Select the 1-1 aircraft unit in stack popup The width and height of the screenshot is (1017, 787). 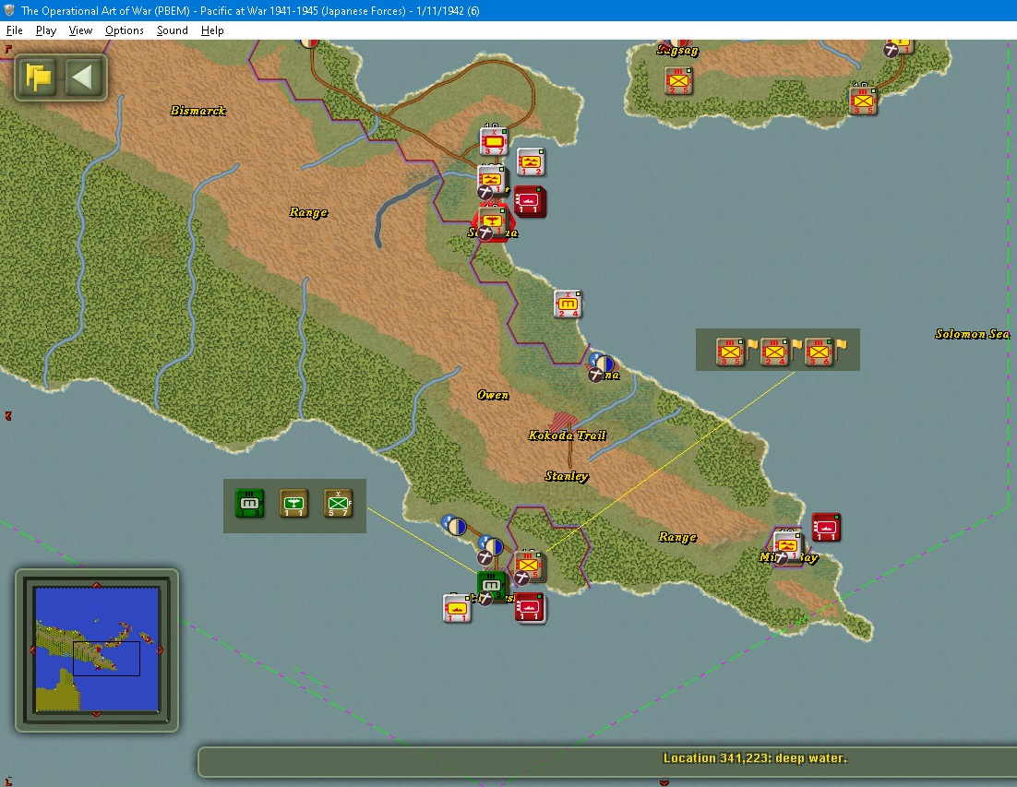pyautogui.click(x=293, y=504)
